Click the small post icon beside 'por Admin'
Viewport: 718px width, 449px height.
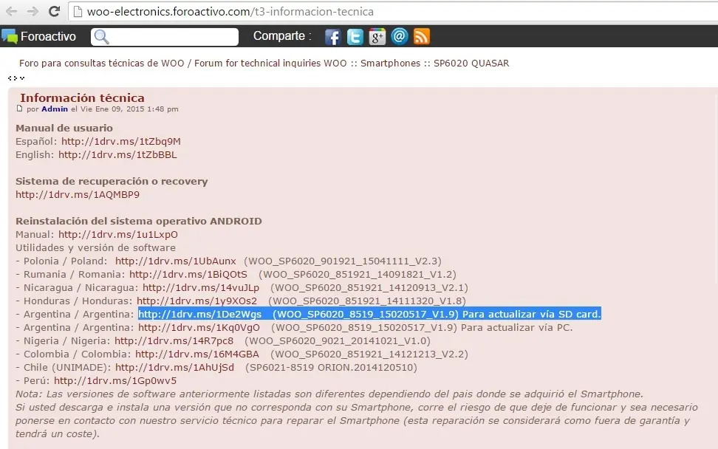click(x=19, y=109)
